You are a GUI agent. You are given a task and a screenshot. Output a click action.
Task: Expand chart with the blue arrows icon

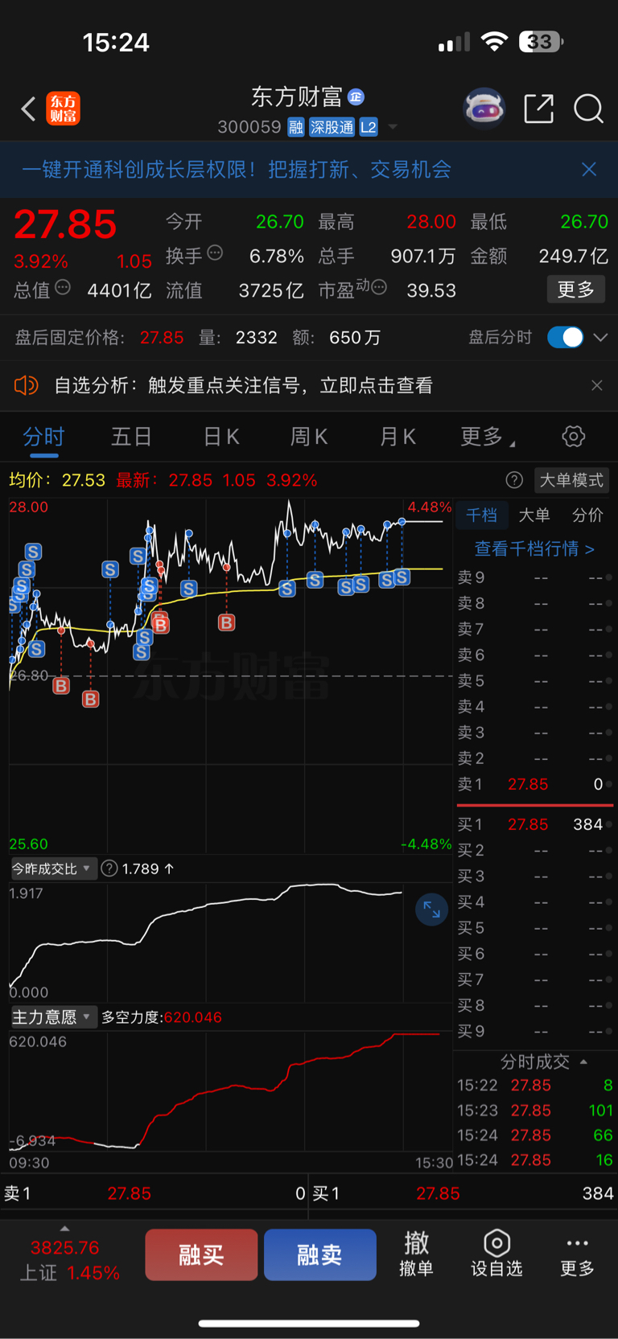[x=431, y=909]
